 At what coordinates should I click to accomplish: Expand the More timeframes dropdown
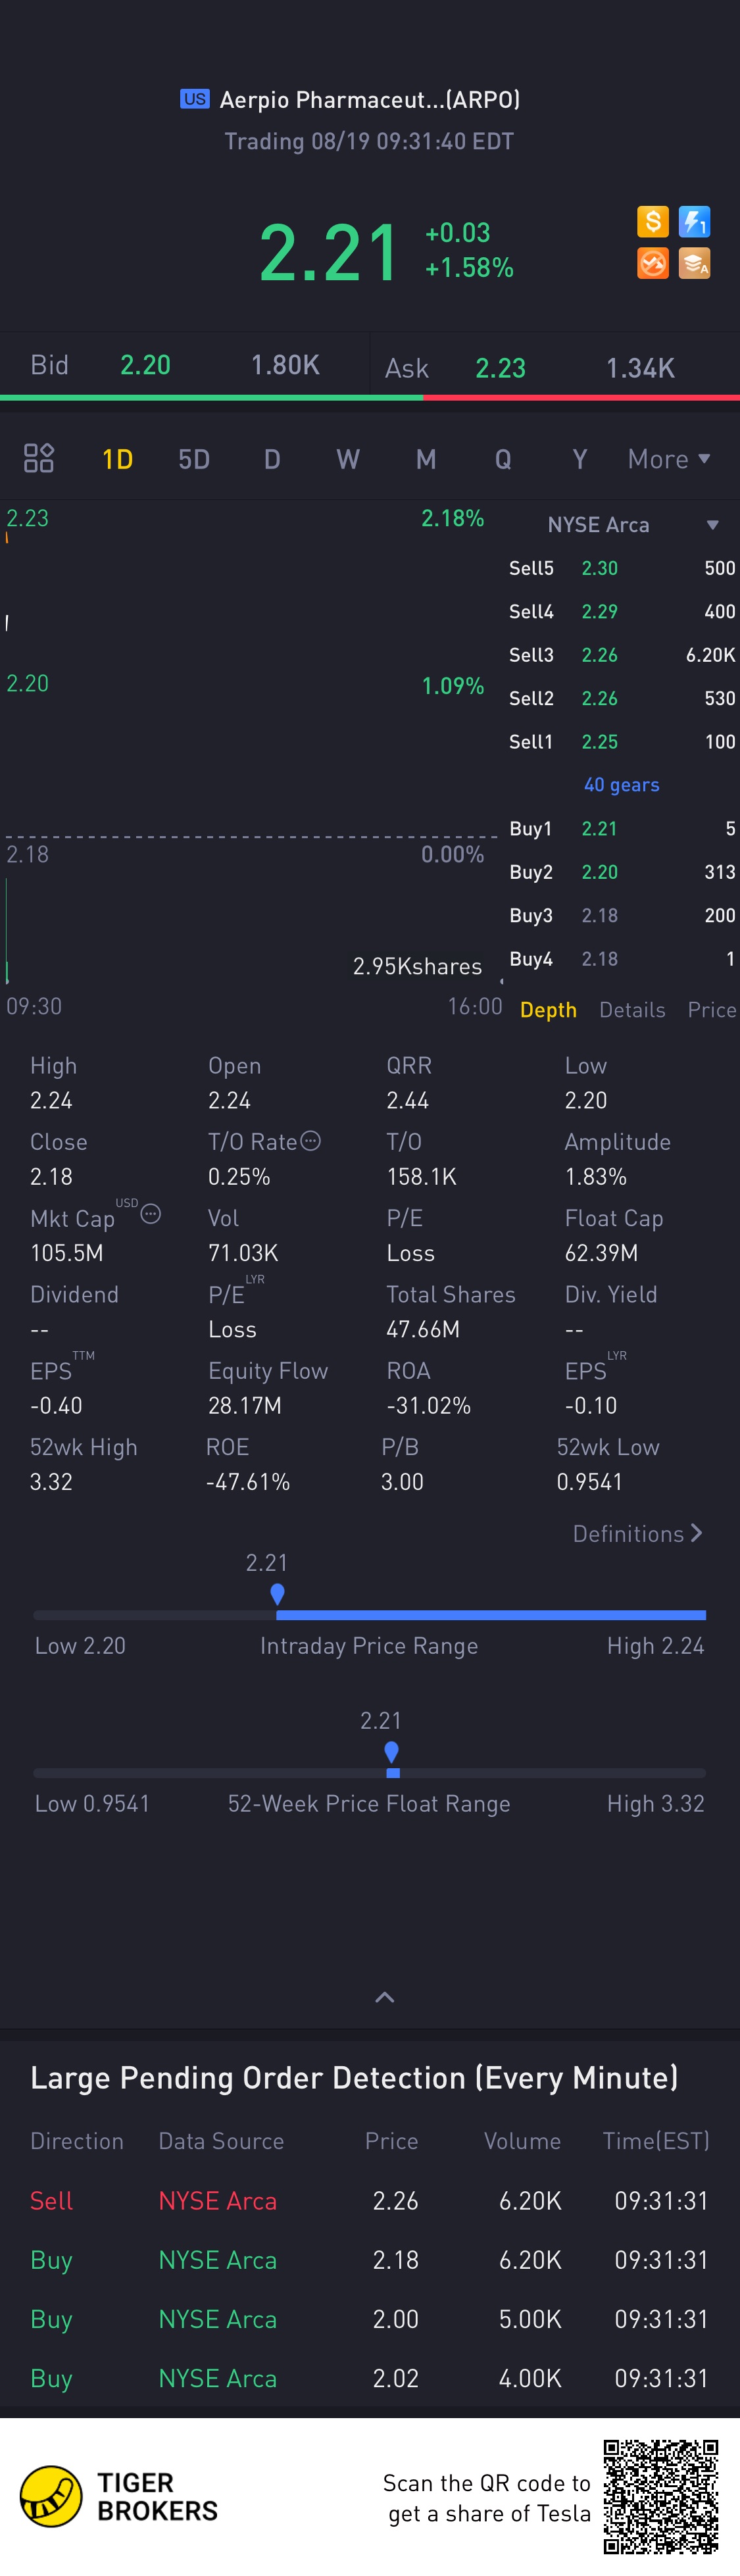point(668,459)
